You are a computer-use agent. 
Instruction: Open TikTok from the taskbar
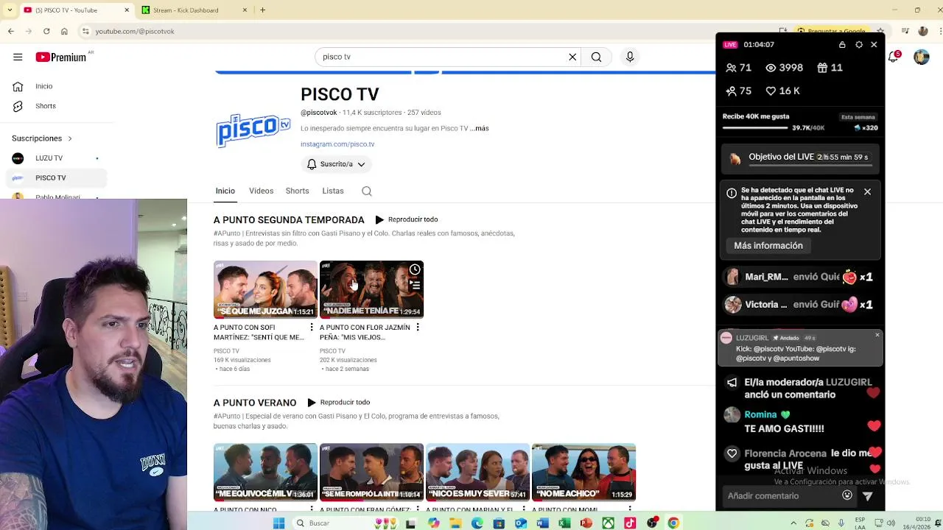(630, 523)
